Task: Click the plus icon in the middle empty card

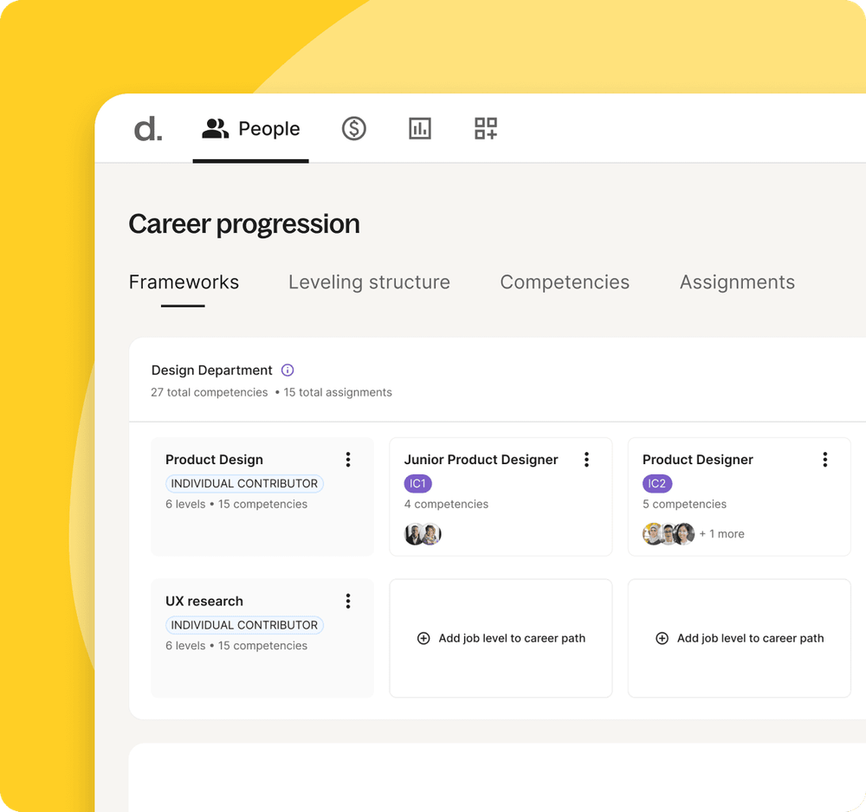Action: (x=423, y=638)
